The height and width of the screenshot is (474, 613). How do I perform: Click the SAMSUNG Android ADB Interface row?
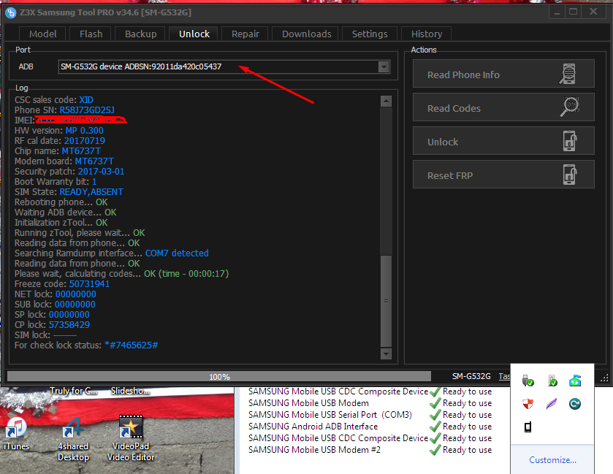pyautogui.click(x=370, y=427)
